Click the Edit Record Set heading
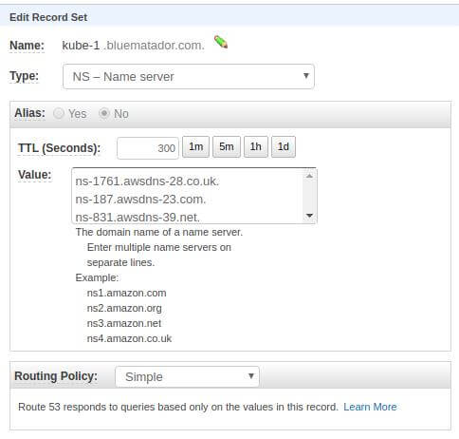459x439 pixels. (48, 17)
